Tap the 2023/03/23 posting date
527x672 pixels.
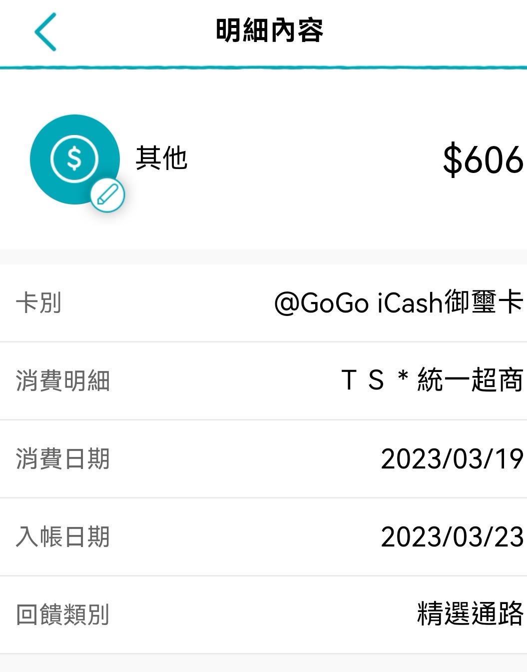click(452, 537)
